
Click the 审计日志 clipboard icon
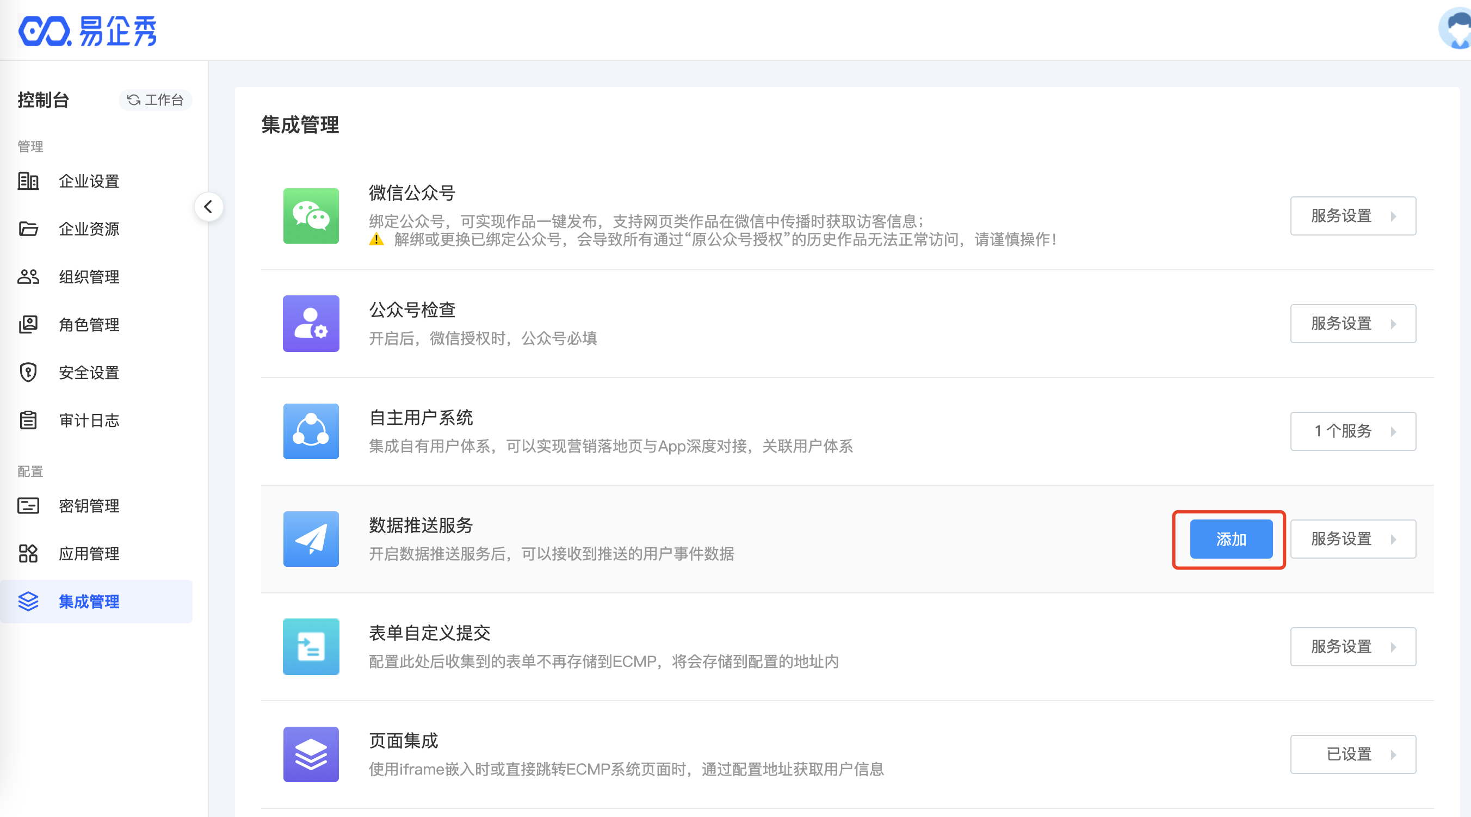point(28,420)
